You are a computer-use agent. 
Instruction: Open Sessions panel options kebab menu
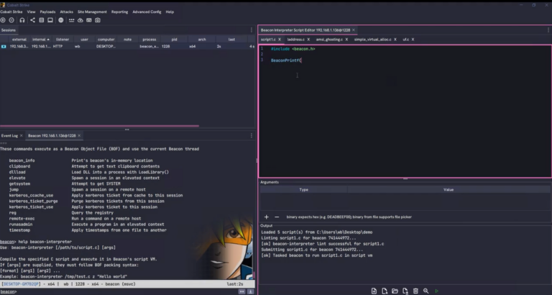click(x=252, y=30)
